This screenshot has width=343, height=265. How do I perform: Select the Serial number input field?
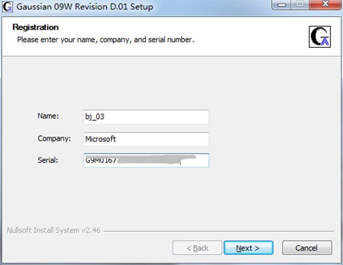[145, 160]
